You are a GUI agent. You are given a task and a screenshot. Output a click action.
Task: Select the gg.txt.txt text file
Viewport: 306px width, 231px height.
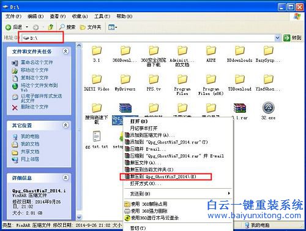97,137
